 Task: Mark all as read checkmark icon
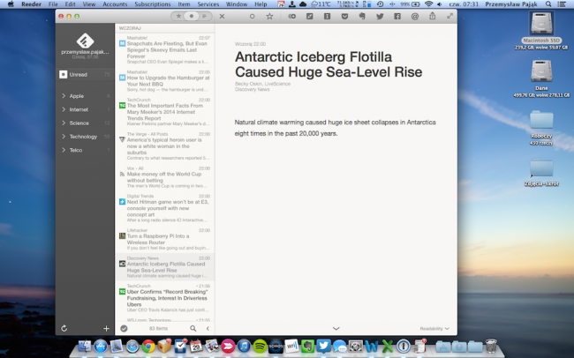coord(125,328)
